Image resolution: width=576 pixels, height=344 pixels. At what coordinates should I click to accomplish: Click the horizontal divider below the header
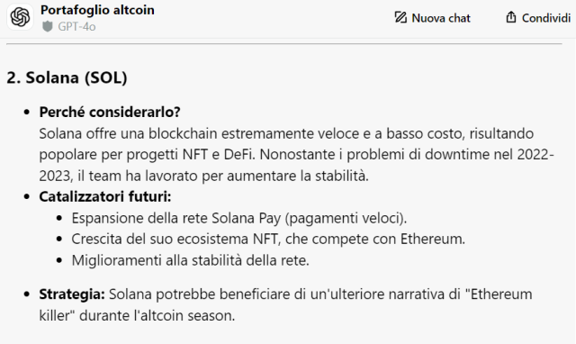coord(284,44)
